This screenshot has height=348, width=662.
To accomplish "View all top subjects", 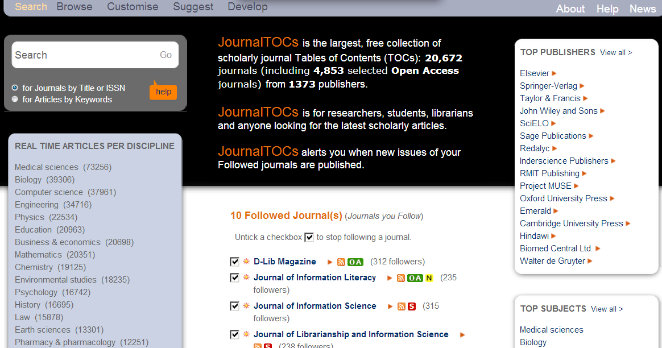I will click(x=607, y=309).
